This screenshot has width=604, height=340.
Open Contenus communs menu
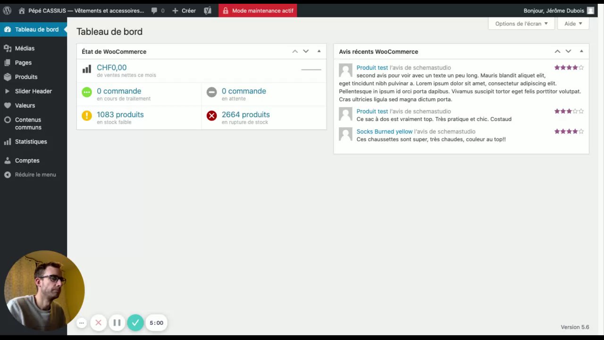coord(34,123)
